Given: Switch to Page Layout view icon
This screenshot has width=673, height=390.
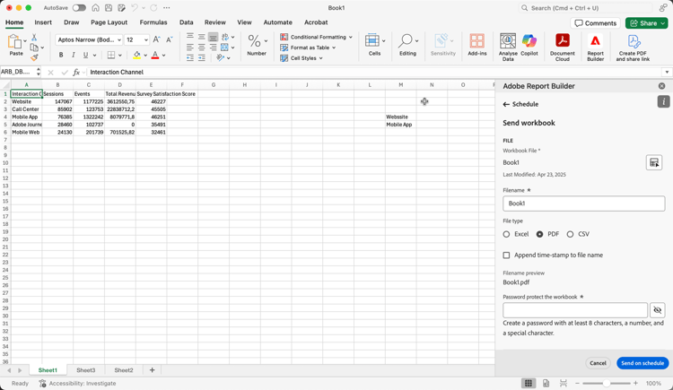Looking at the screenshot, I should click(x=546, y=383).
